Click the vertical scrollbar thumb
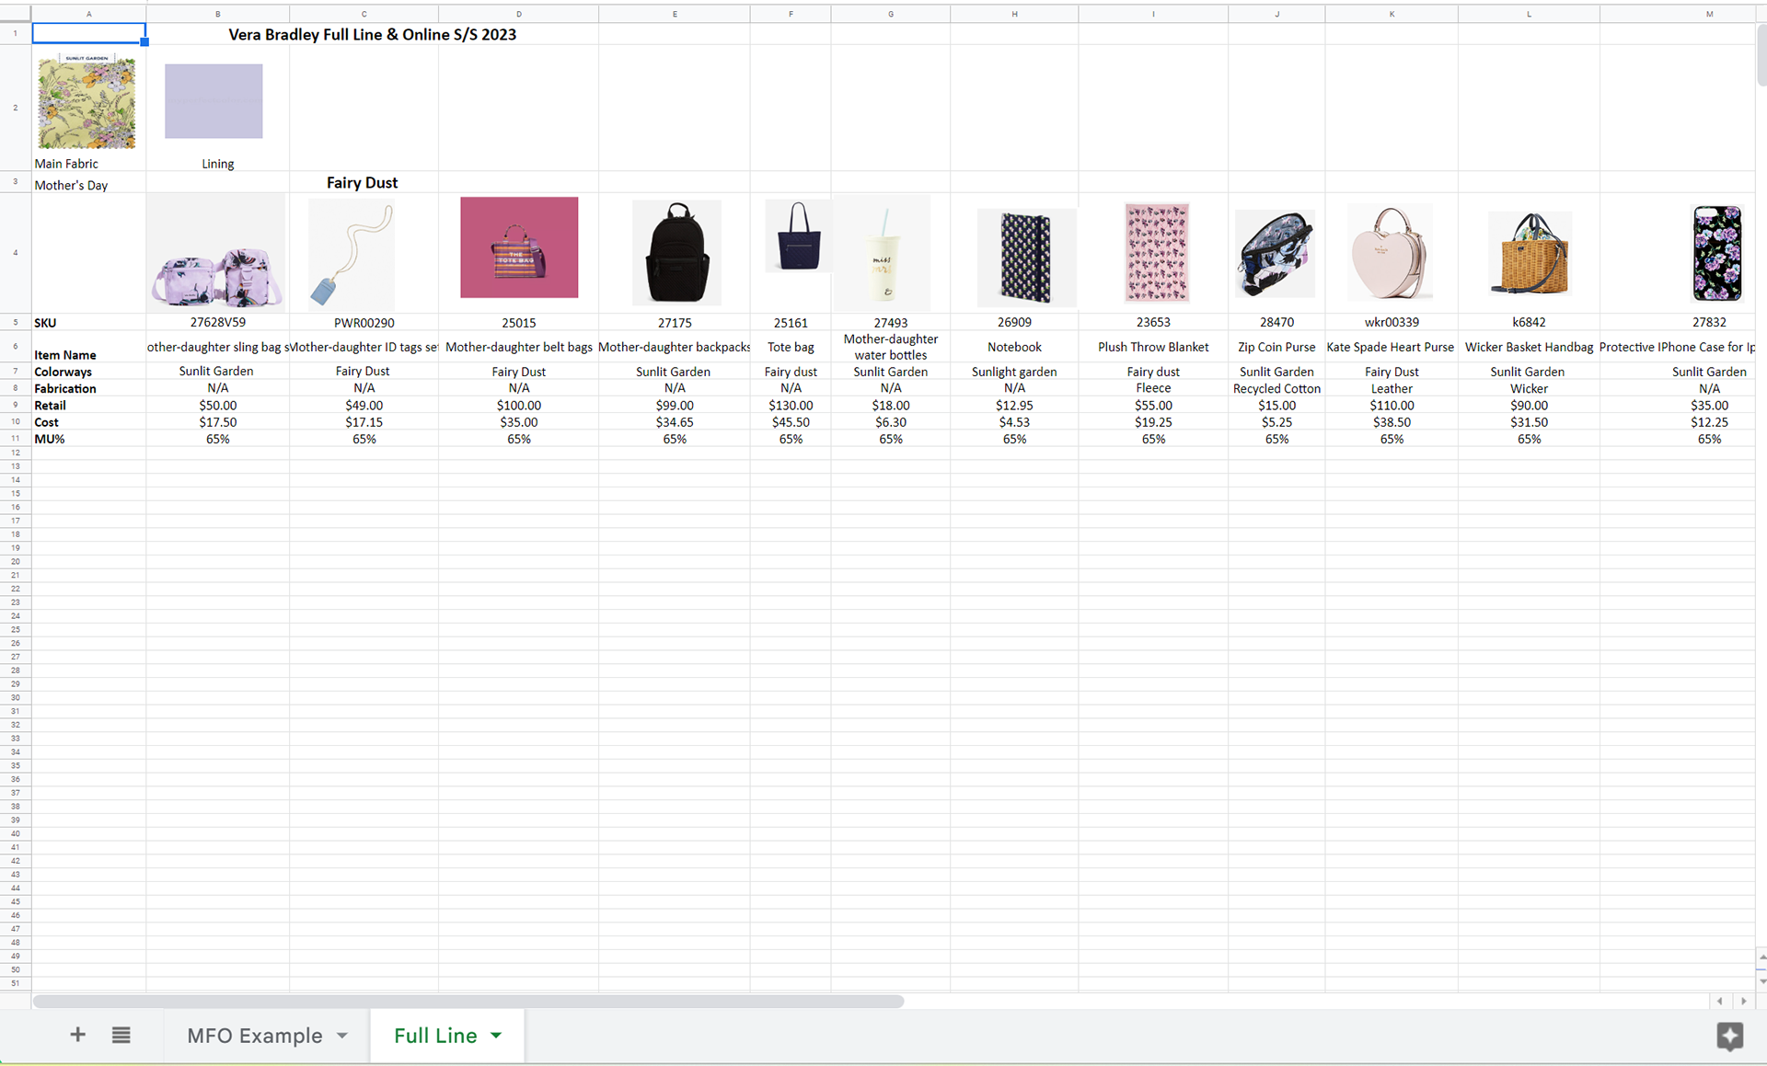Screen dimensions: 1767x1066 point(1761,55)
